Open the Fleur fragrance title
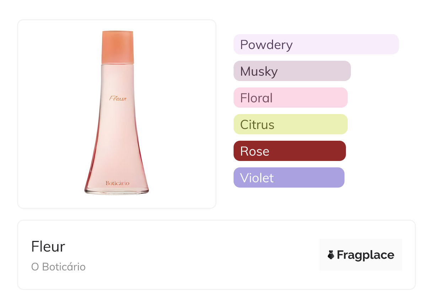This screenshot has width=433, height=307. tap(48, 247)
